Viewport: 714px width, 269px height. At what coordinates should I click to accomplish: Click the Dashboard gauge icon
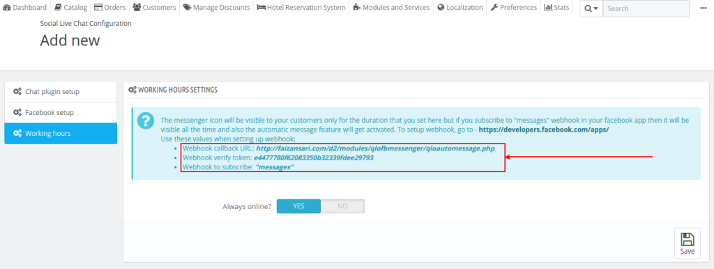pos(7,7)
